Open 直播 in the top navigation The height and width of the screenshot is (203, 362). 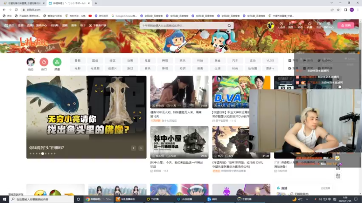coord(30,26)
